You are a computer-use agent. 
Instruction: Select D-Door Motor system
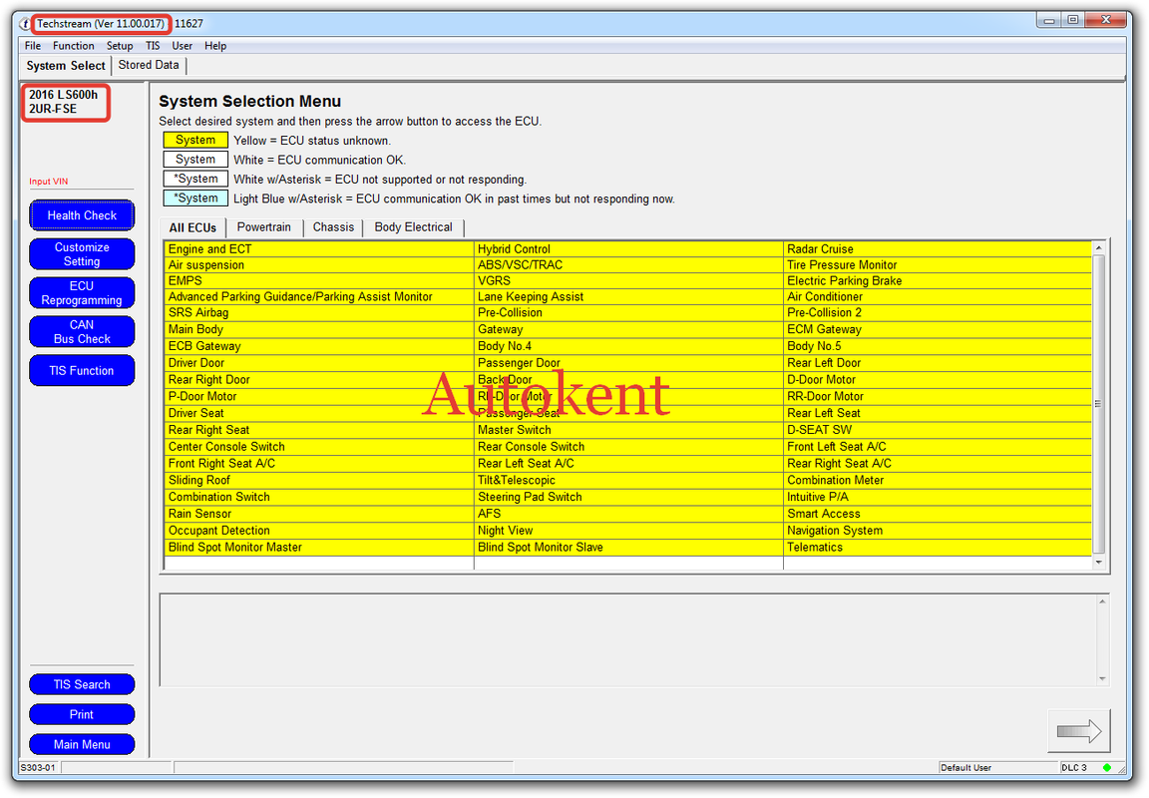pos(938,380)
